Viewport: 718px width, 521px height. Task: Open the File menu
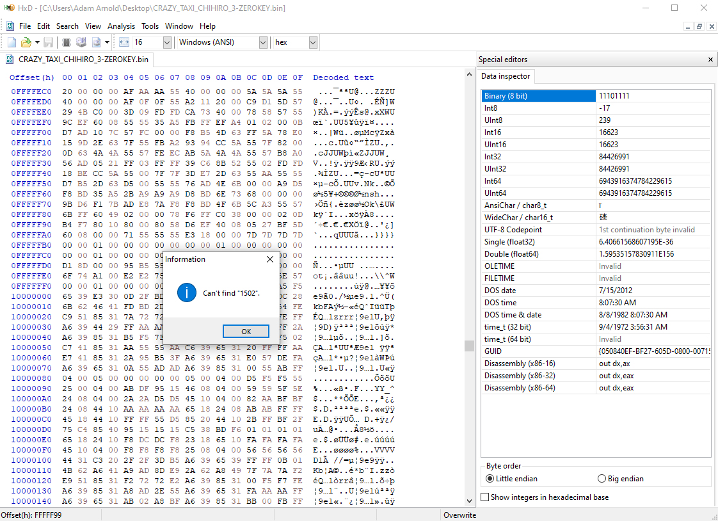tap(25, 26)
